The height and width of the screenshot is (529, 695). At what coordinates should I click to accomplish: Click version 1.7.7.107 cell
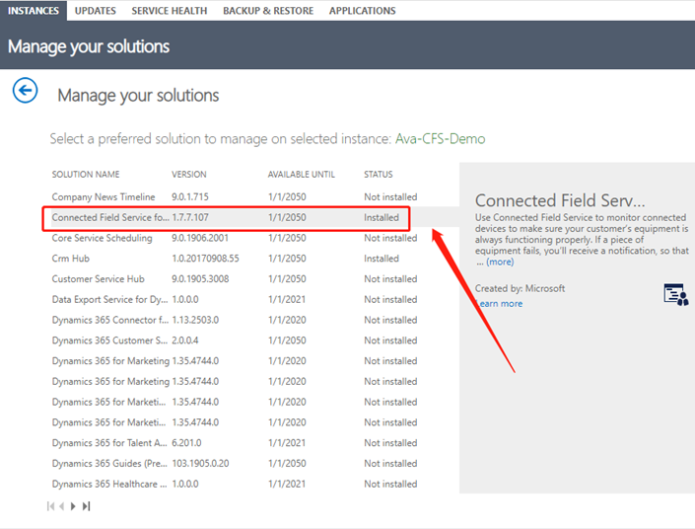tap(190, 217)
